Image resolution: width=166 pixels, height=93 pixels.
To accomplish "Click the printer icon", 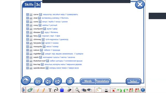I will [106, 90].
